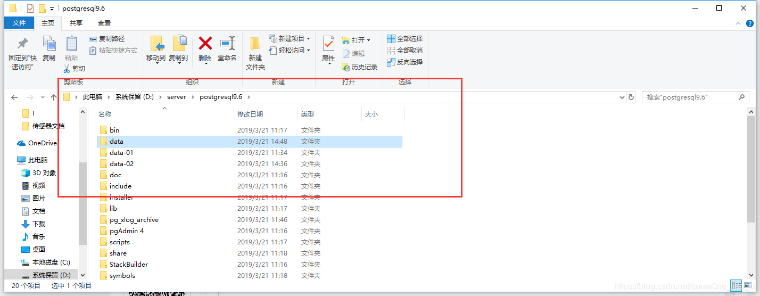Screen dimensions: 760x296
Task: Click the recent locations dropdown arrow
Action: pos(43,98)
